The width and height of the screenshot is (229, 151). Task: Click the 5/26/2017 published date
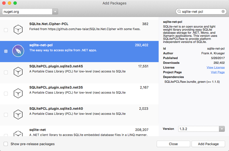[218, 58]
